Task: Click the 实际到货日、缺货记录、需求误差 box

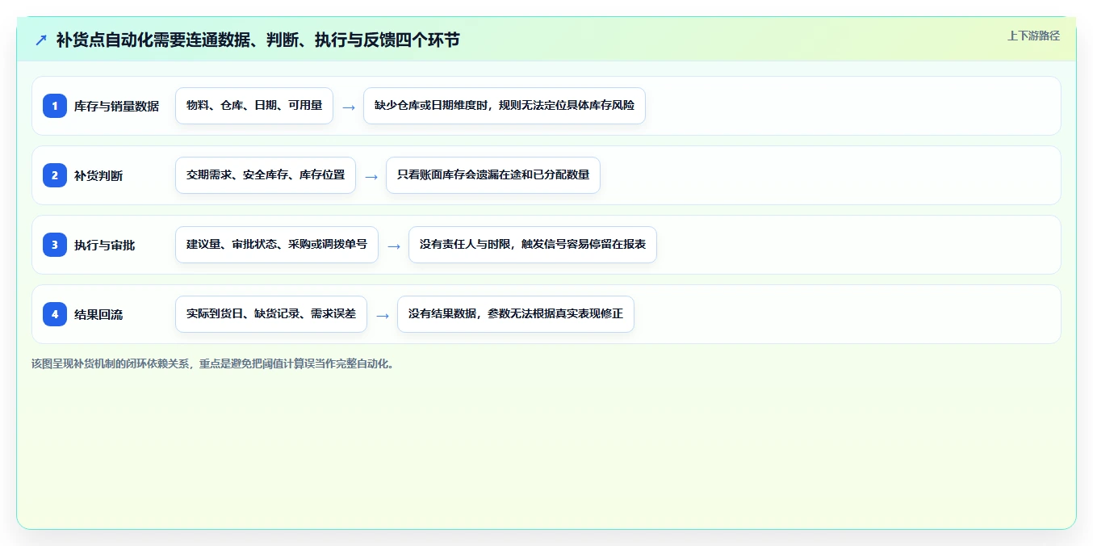Action: click(x=271, y=314)
